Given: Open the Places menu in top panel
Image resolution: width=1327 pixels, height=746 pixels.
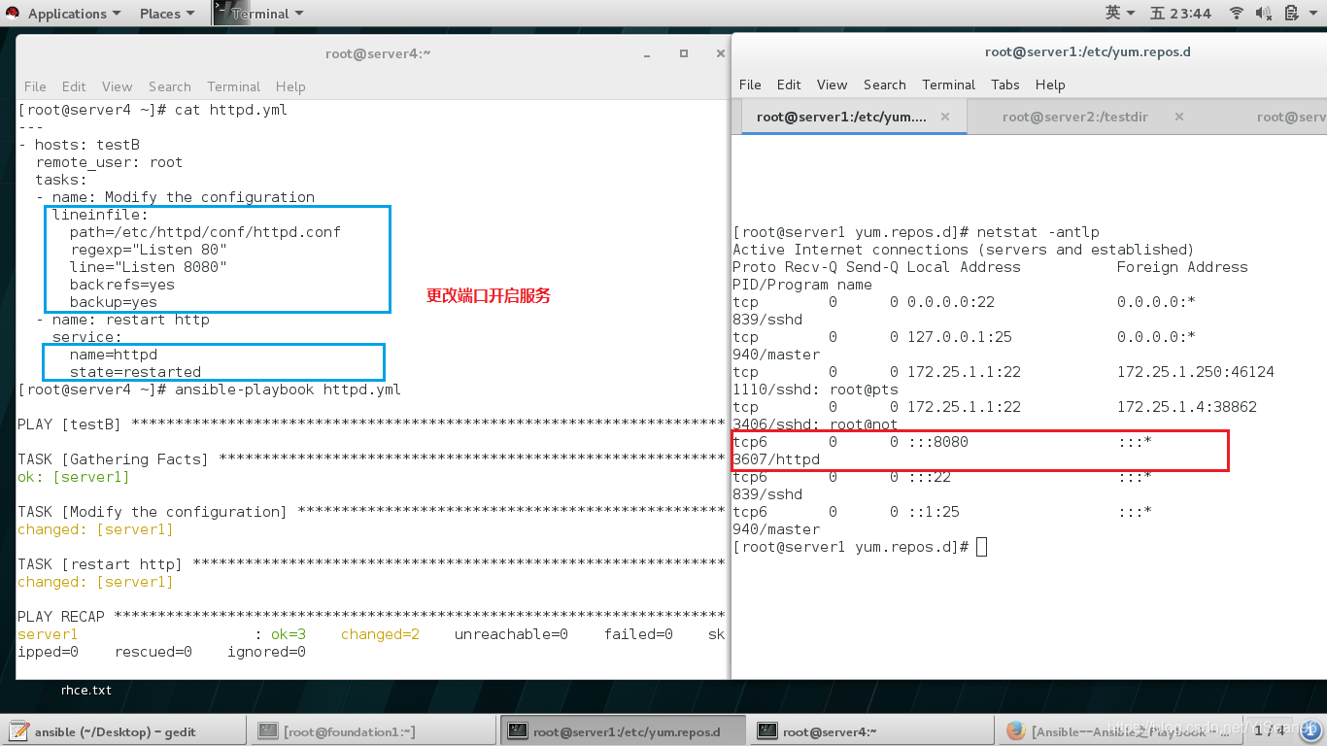Looking at the screenshot, I should tap(167, 14).
